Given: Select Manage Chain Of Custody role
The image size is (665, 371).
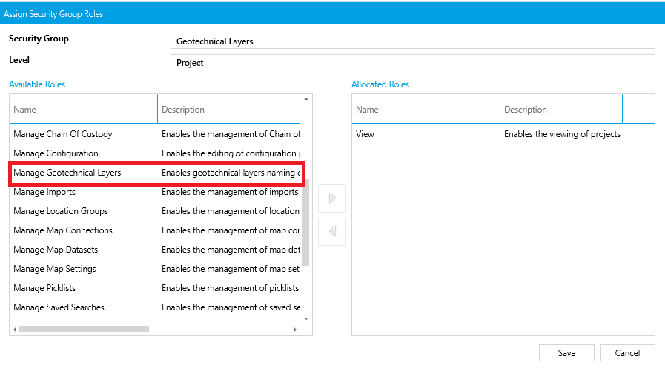Looking at the screenshot, I should click(63, 134).
